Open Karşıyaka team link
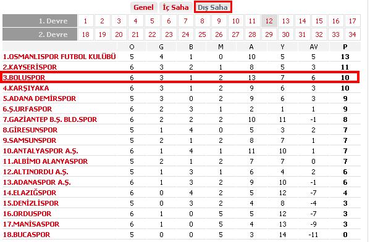370x242 pixels. pyautogui.click(x=26, y=88)
